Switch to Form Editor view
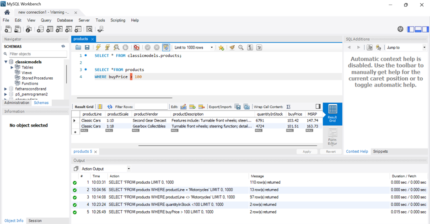 point(333,136)
